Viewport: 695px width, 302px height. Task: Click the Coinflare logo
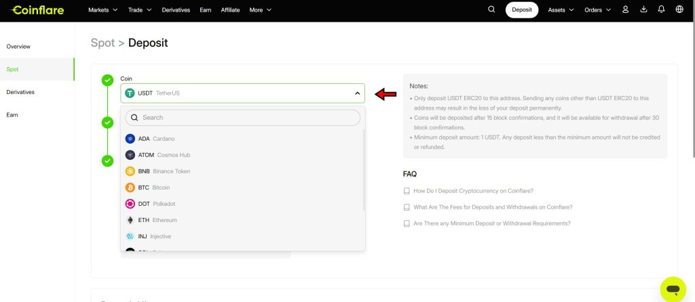[37, 10]
